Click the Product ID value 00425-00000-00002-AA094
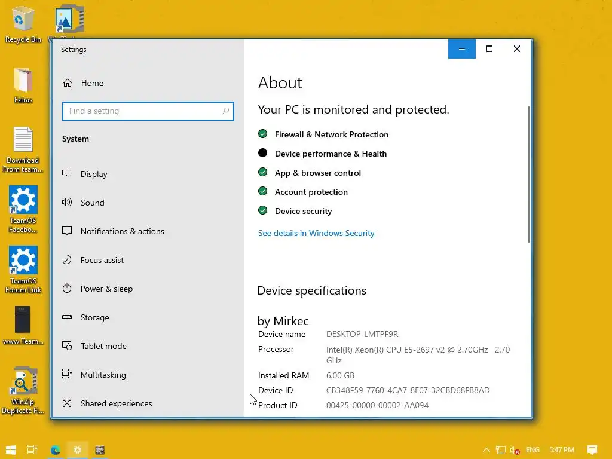Screen dimensions: 612x459 [378, 405]
